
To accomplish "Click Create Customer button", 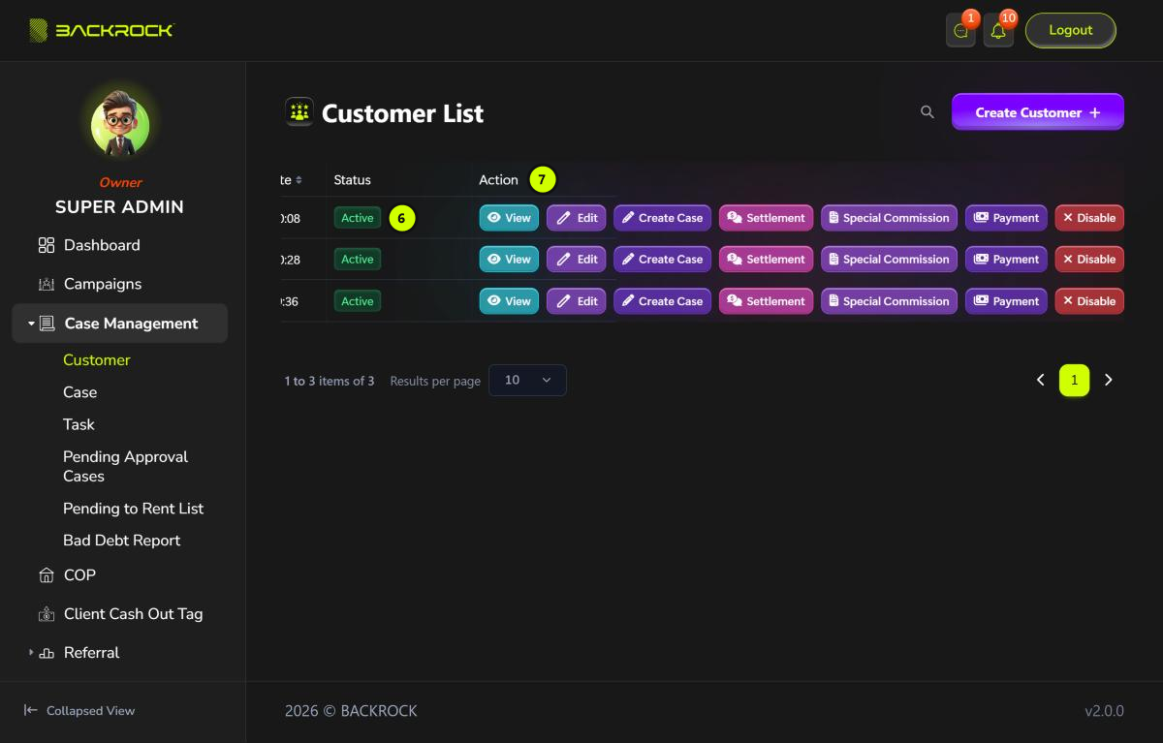I will pos(1038,112).
